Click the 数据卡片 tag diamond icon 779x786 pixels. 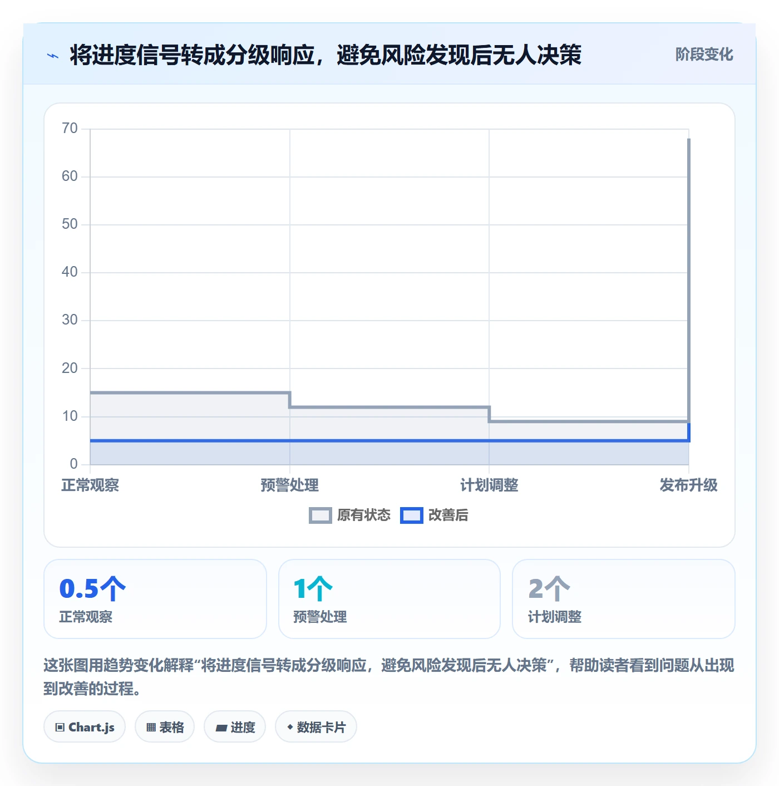tap(290, 727)
